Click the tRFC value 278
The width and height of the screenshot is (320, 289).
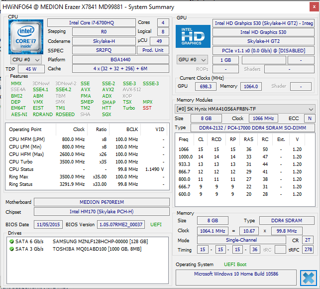coord(308,250)
